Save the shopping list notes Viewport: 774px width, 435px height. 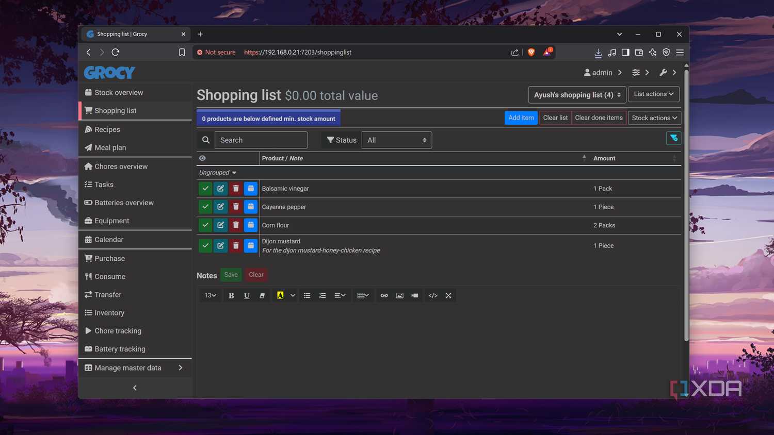click(231, 275)
